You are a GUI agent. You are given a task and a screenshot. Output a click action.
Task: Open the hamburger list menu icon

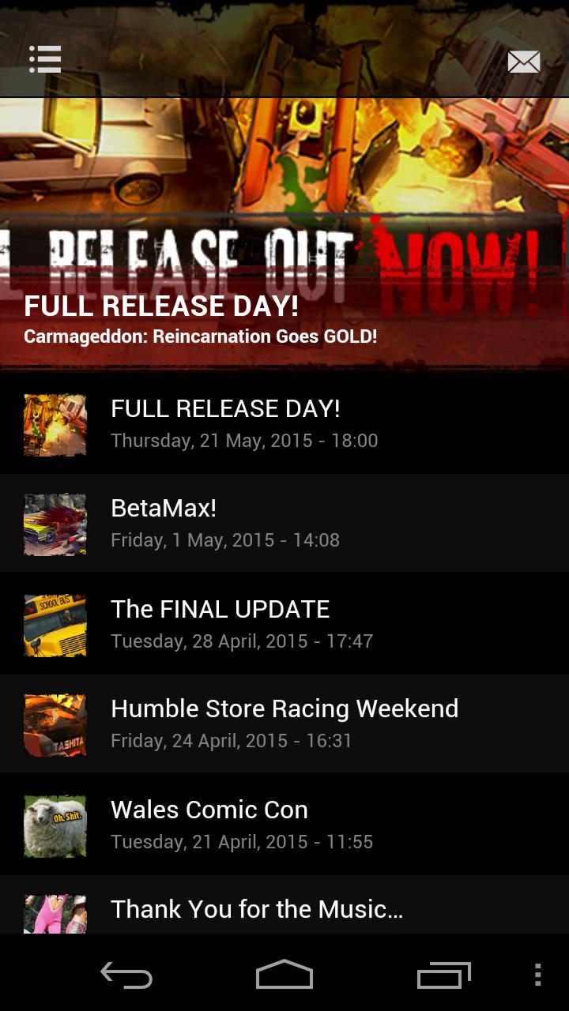tap(45, 59)
